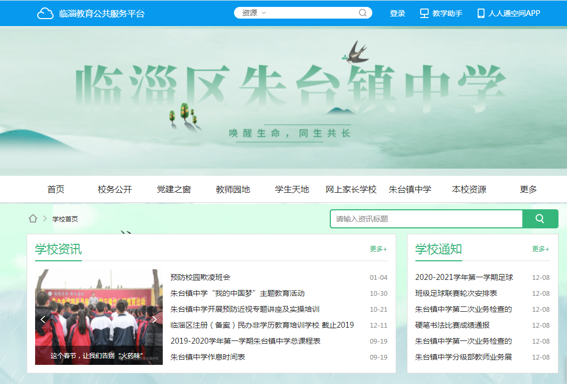Screen dimensions: 567x384
Task: Select 网上家长学校 in navigation
Action: coord(351,190)
